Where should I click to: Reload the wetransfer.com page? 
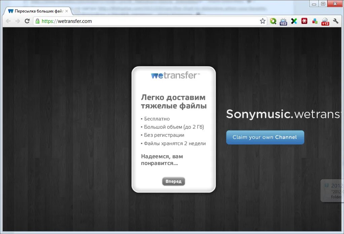coord(27,21)
